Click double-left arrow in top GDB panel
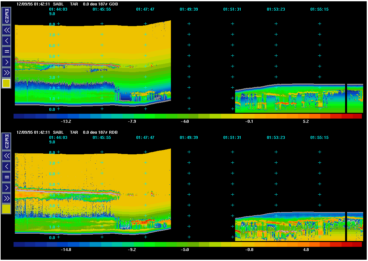 [6, 30]
